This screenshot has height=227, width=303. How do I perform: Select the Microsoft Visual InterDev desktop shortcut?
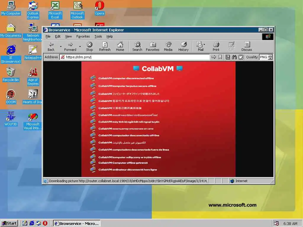pyautogui.click(x=33, y=121)
